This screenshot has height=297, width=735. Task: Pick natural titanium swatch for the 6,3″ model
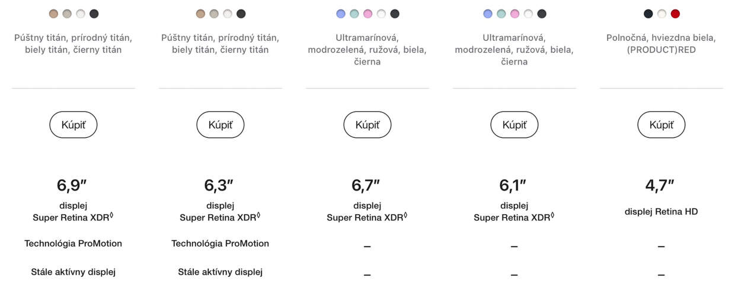coord(214,14)
